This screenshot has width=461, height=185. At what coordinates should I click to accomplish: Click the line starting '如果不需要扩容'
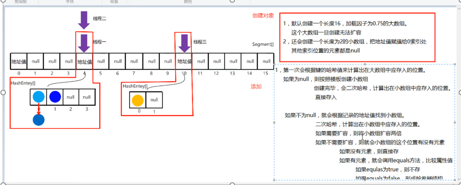380,143
